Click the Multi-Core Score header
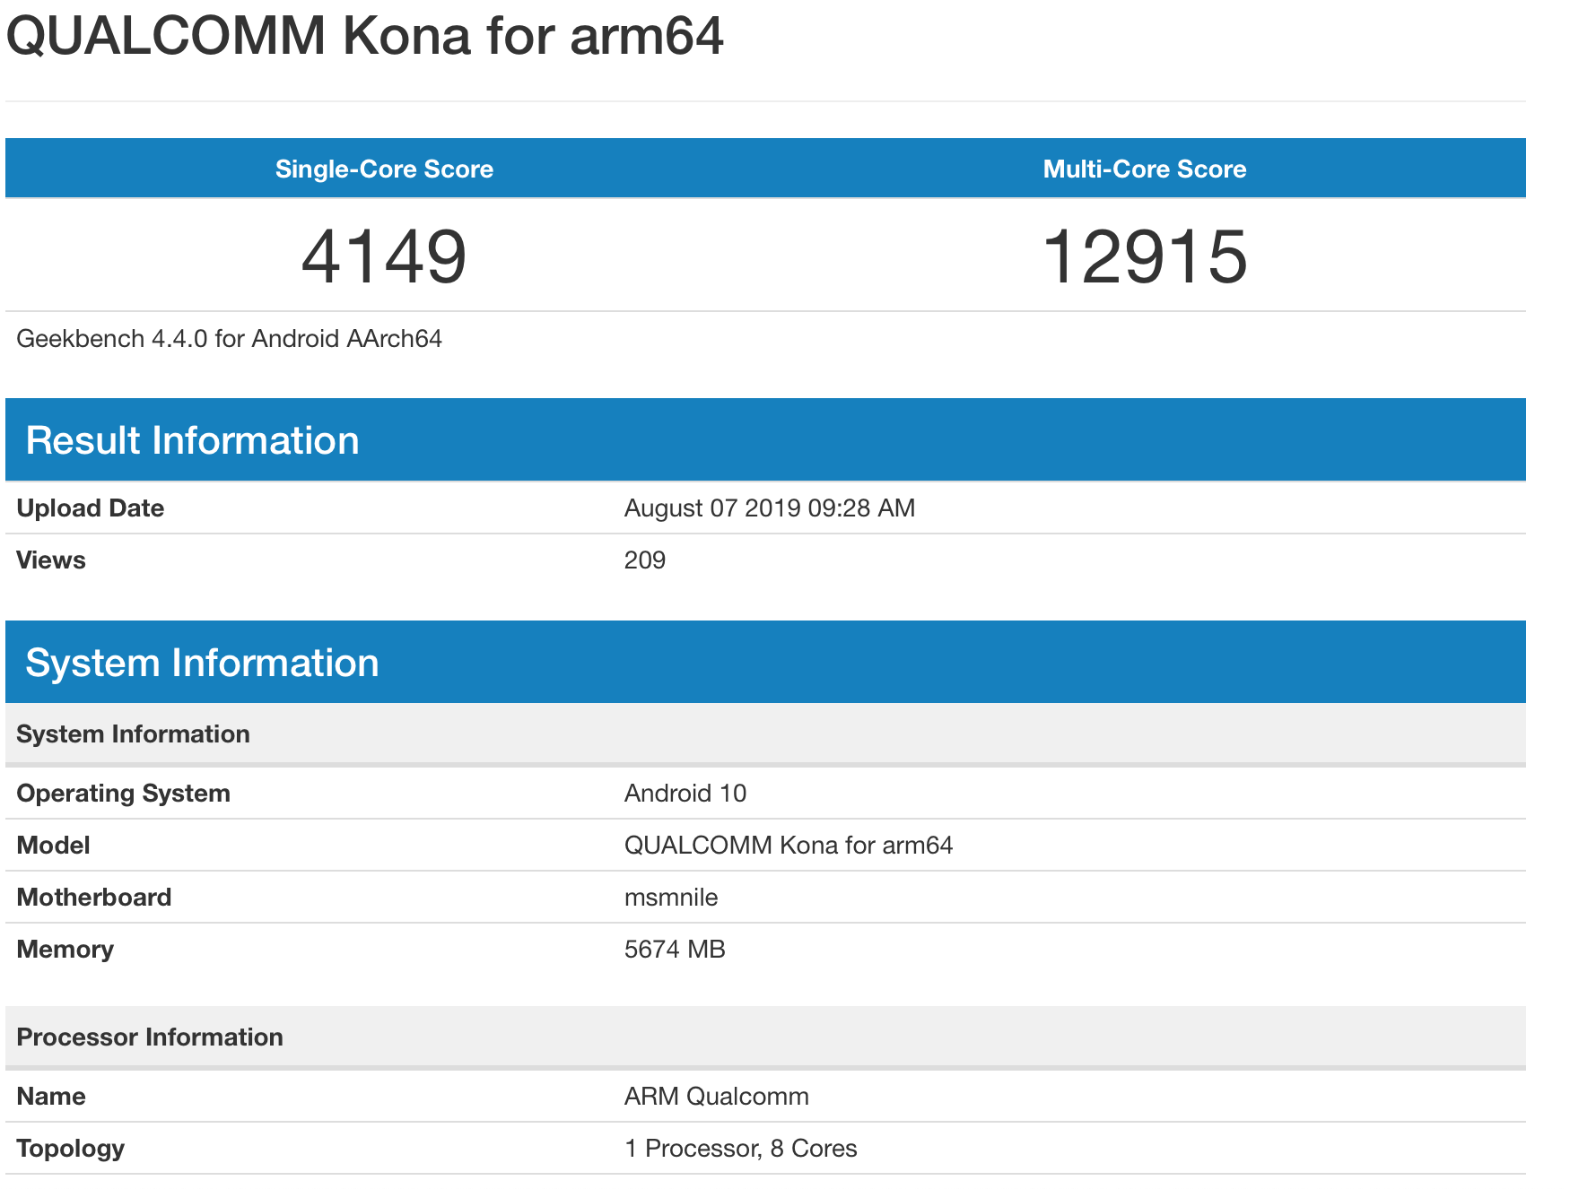This screenshot has width=1570, height=1189. 1145,169
